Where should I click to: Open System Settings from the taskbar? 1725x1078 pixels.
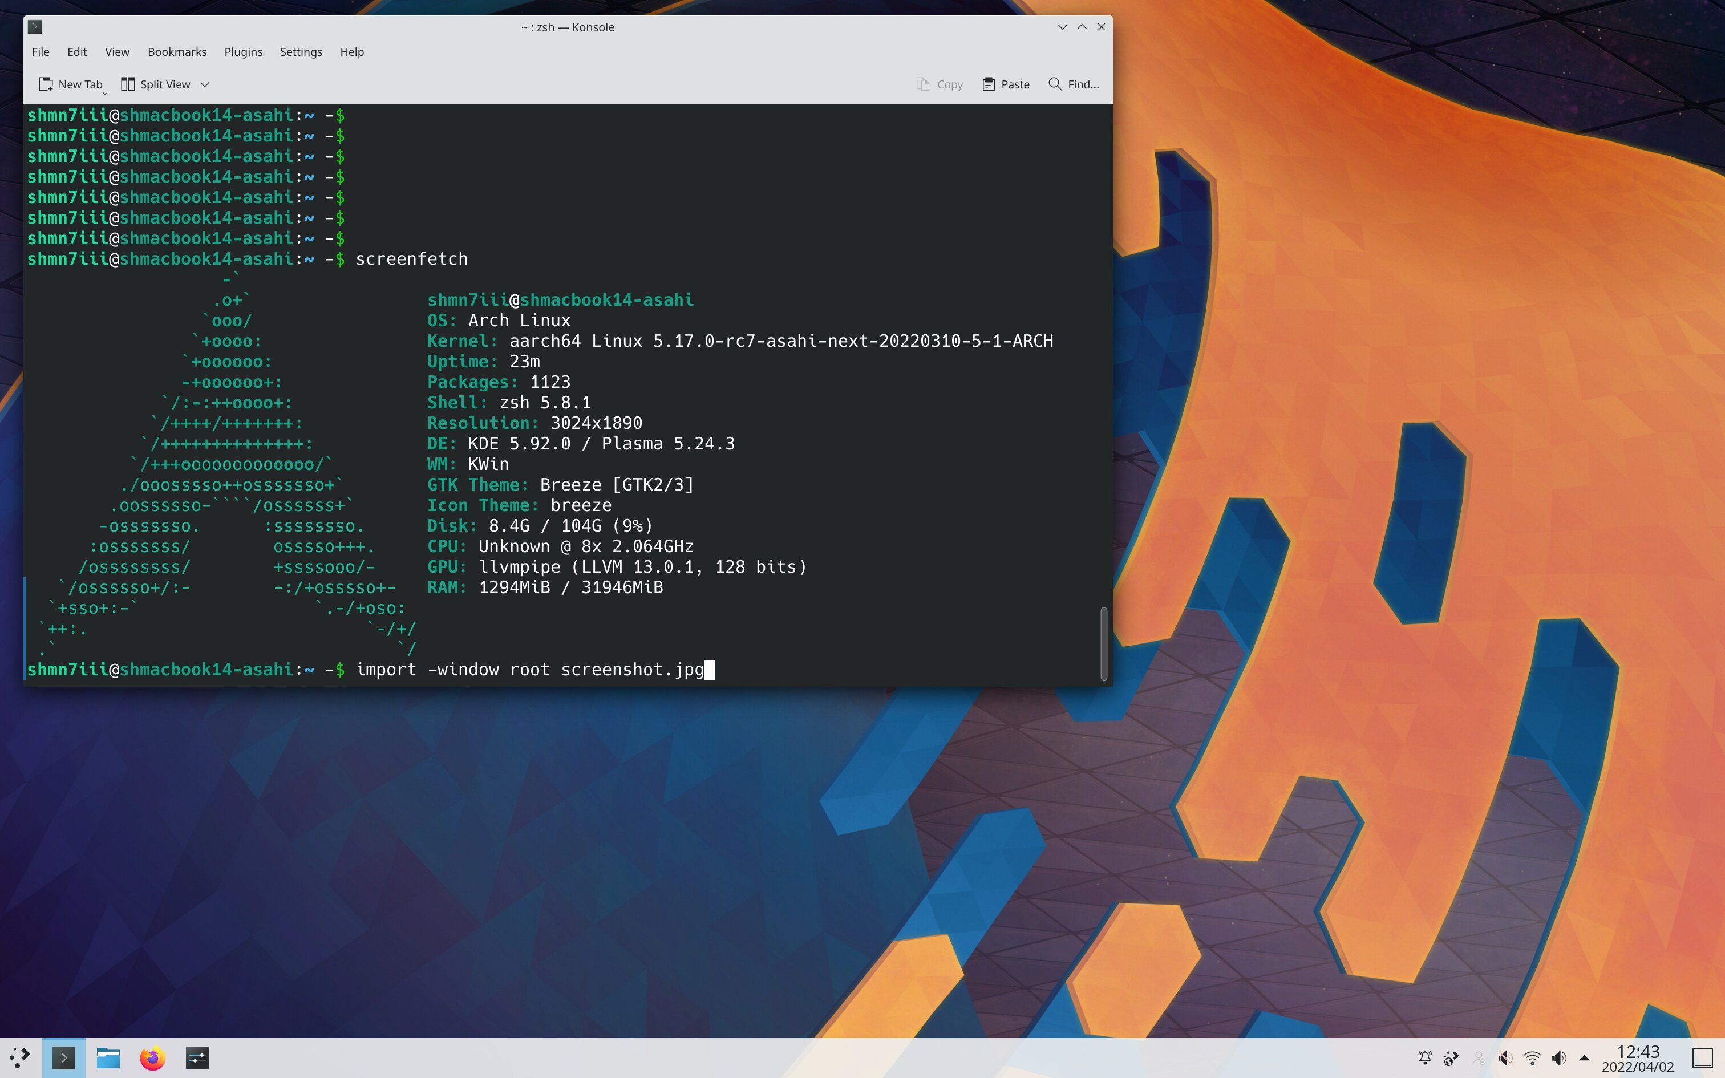(197, 1057)
